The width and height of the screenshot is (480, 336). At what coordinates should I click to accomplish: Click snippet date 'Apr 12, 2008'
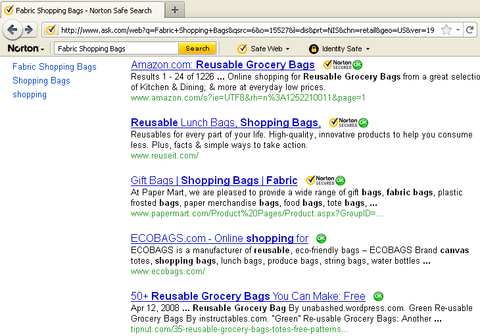pyautogui.click(x=155, y=308)
